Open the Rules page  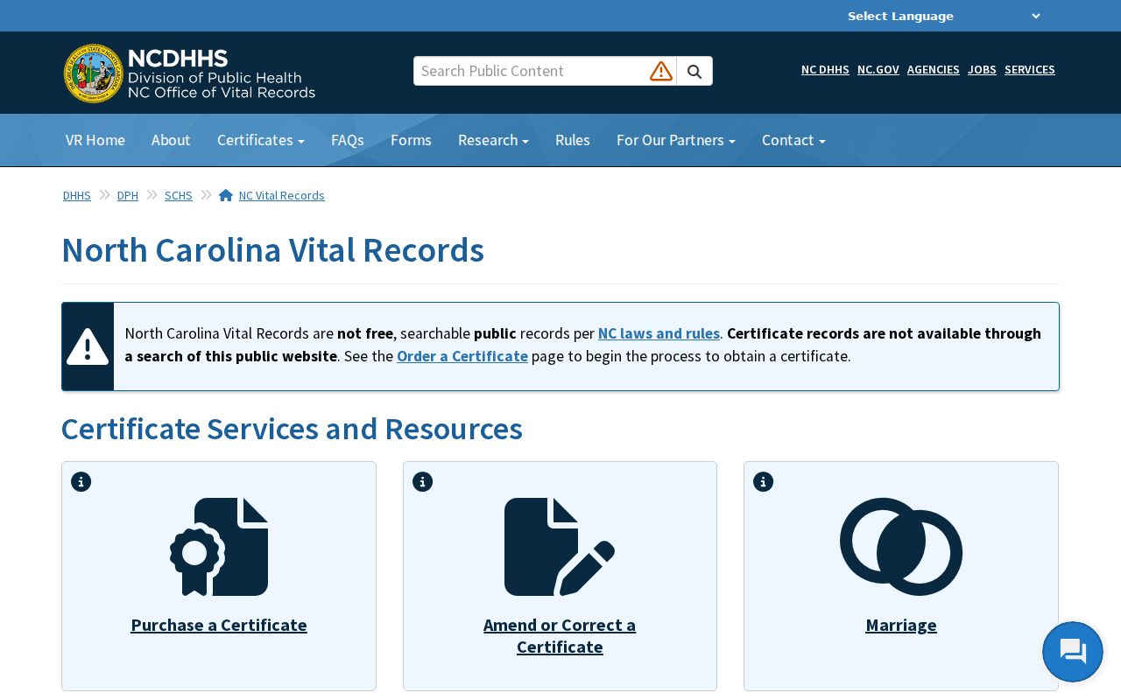click(573, 140)
